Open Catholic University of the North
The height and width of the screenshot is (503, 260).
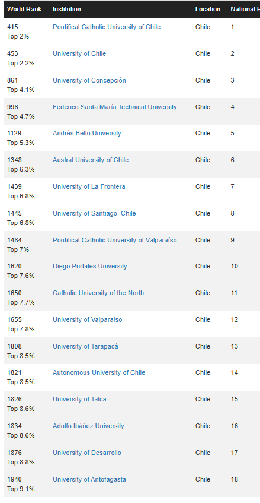98,293
